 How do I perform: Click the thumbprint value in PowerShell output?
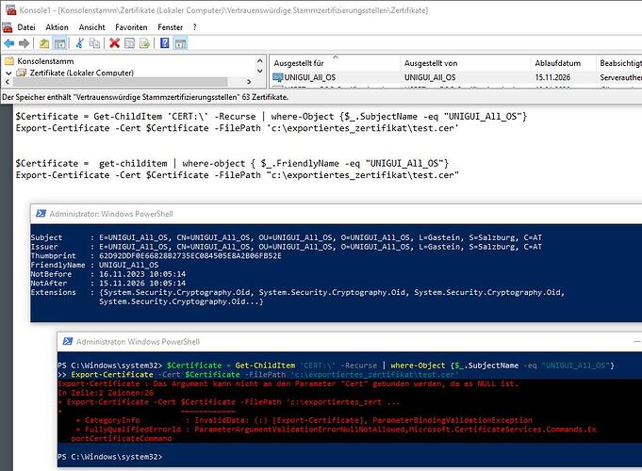190,256
